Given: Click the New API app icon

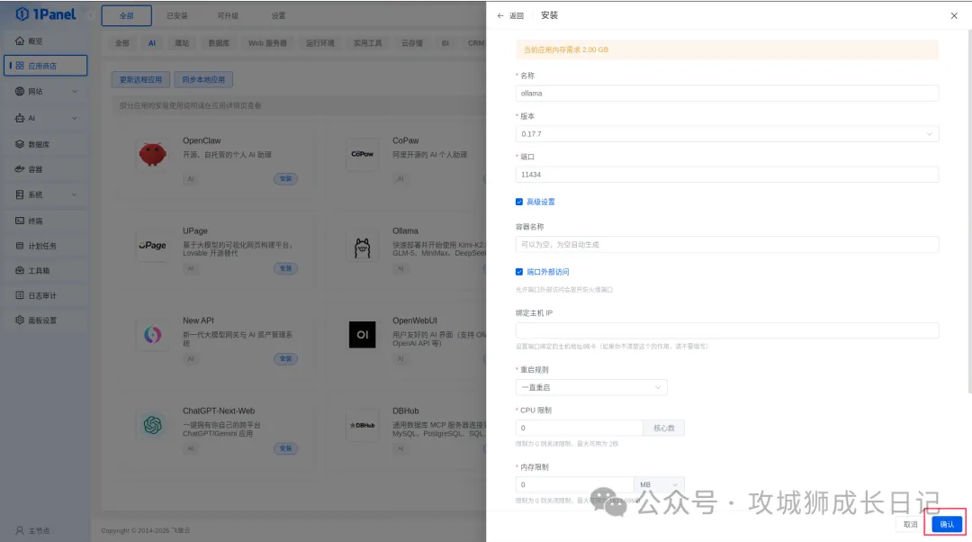Looking at the screenshot, I should 152,334.
